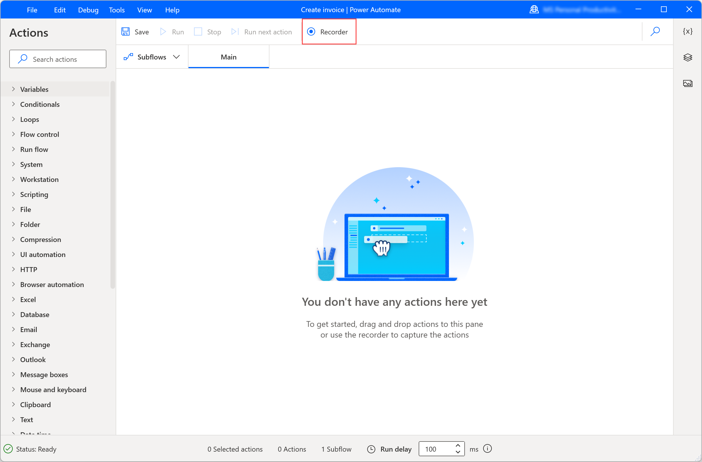Screen dimensions: 702x462
Task: Click the Stop icon in the toolbar
Action: pyautogui.click(x=198, y=31)
